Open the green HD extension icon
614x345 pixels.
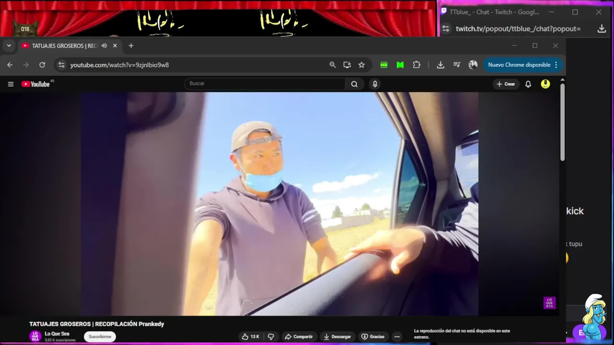coord(384,65)
